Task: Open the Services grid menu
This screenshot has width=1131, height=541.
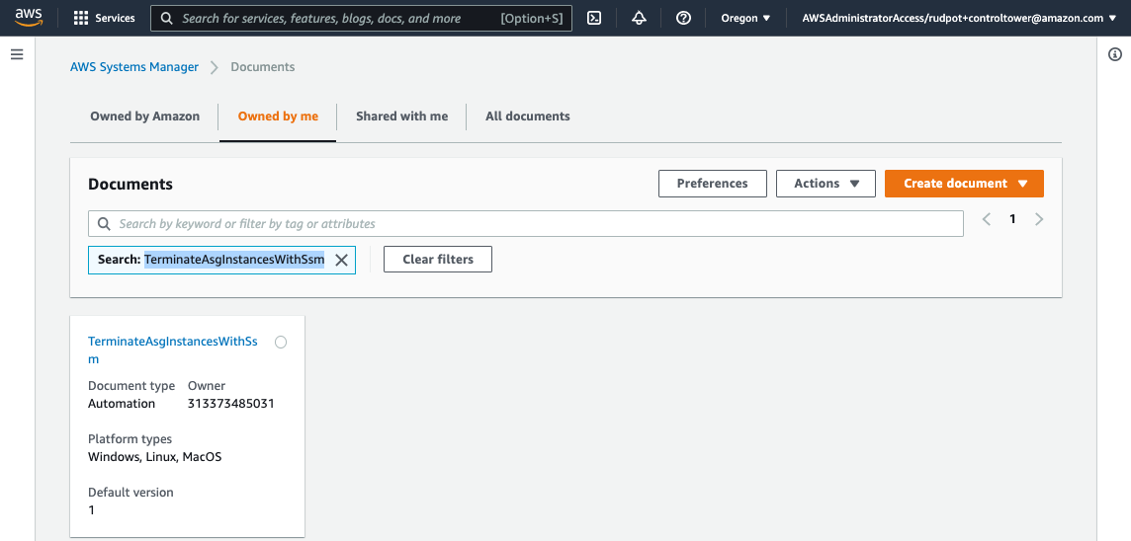Action: 105,18
